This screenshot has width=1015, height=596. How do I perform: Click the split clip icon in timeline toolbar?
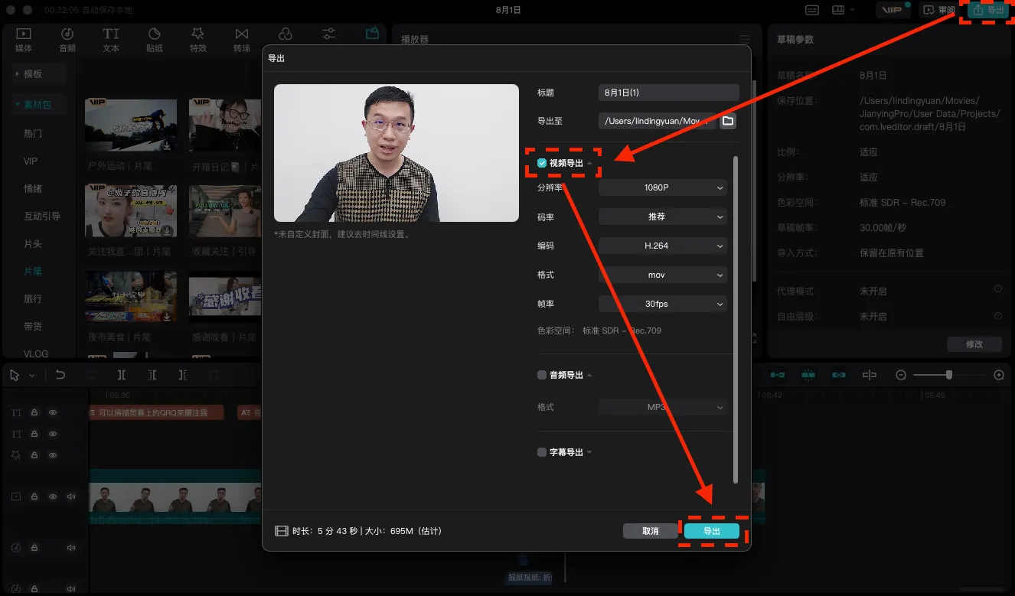tap(122, 375)
